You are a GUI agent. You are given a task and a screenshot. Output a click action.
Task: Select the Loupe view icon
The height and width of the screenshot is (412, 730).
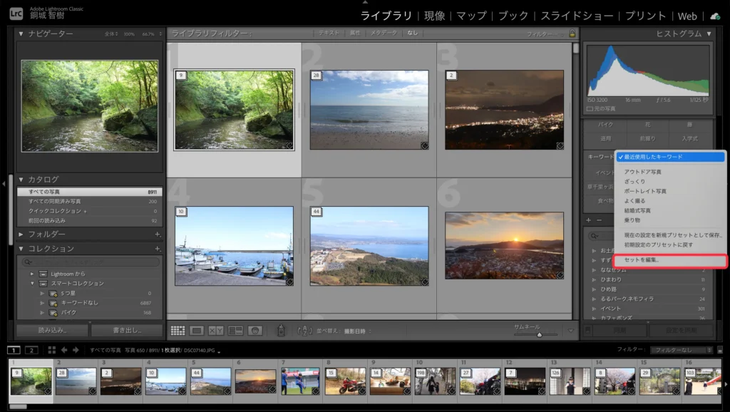(197, 331)
